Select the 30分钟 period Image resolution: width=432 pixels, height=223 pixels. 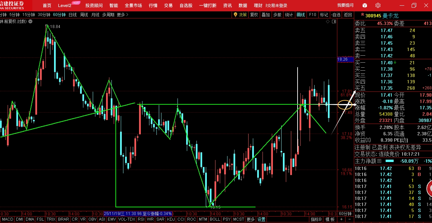44,15
